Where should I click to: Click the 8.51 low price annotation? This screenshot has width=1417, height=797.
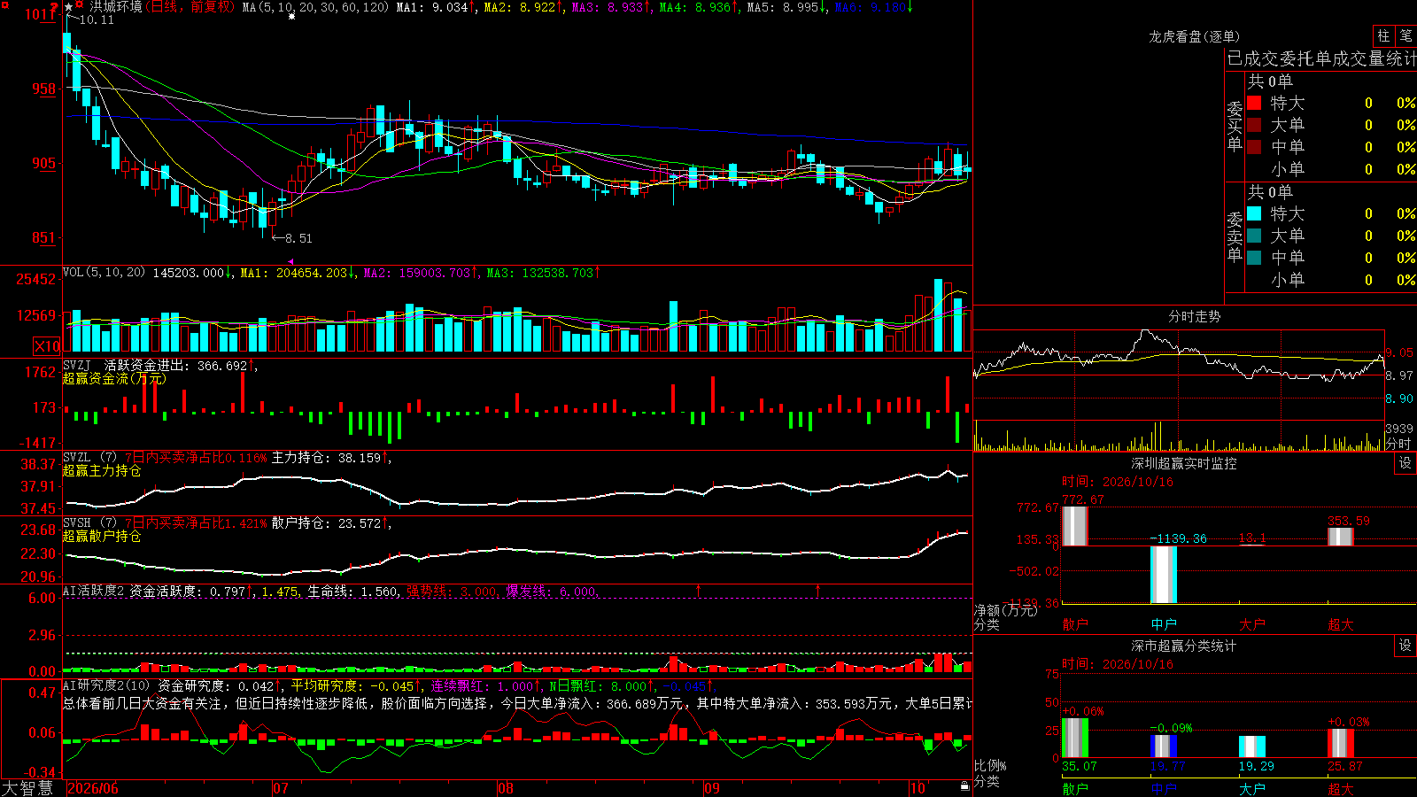[299, 238]
